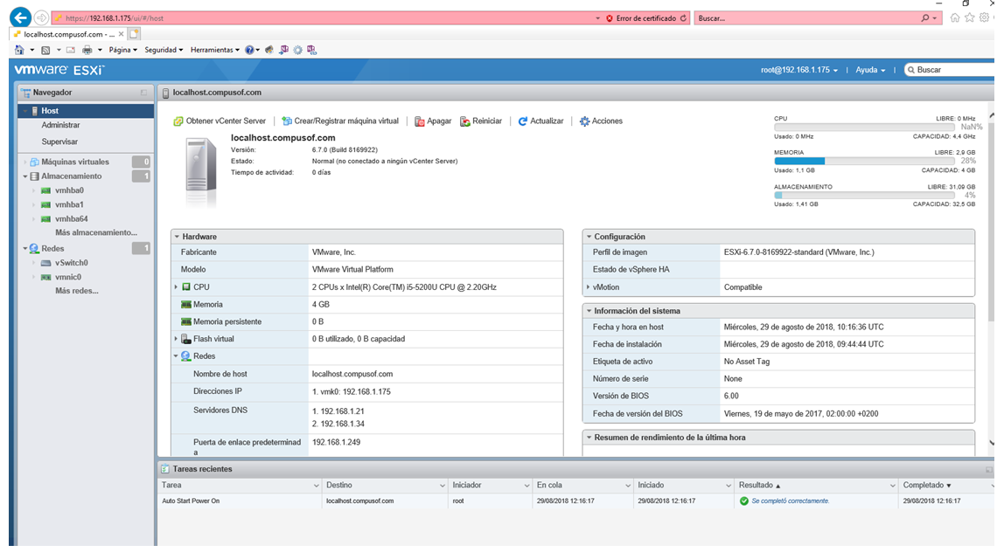1004x559 pixels.
Task: Open the Herramientas browser menu
Action: [x=214, y=50]
